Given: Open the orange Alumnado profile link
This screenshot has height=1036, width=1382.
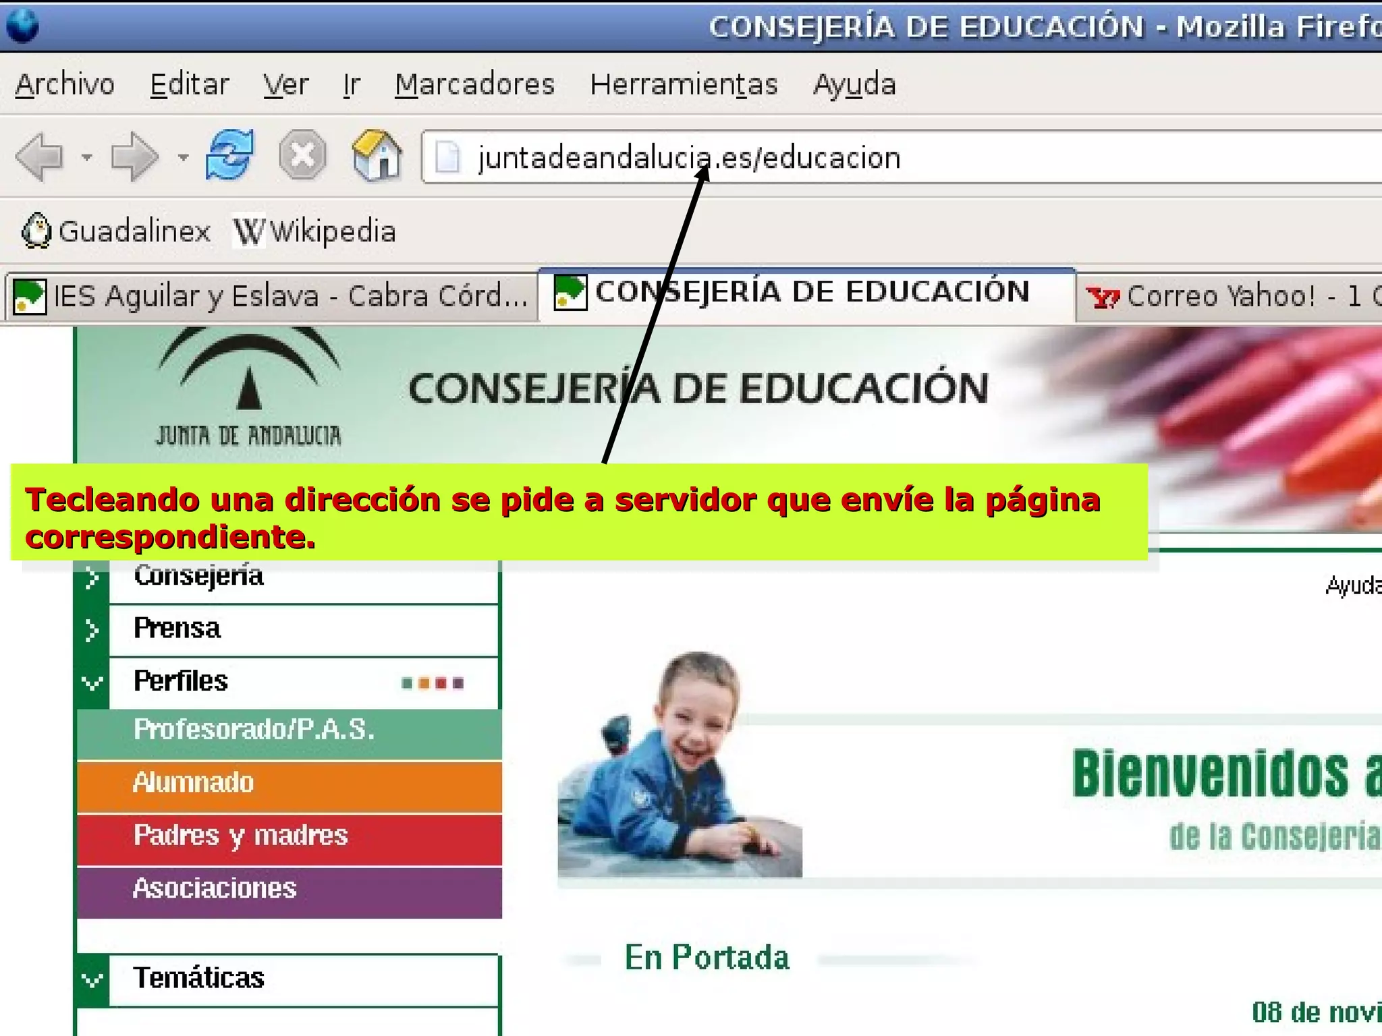Looking at the screenshot, I should (193, 782).
